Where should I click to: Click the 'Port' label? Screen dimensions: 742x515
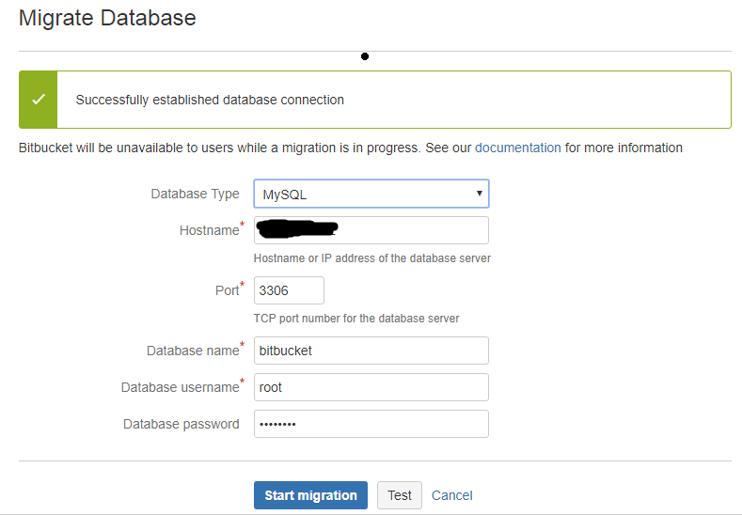(228, 290)
